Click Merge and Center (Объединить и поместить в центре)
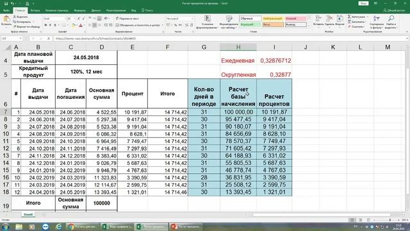Viewport: 410px width, 231px height. tap(138, 25)
